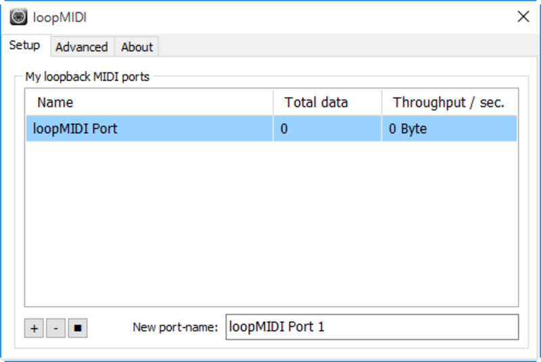Click the 0 Byte throughput cell

tap(408, 128)
